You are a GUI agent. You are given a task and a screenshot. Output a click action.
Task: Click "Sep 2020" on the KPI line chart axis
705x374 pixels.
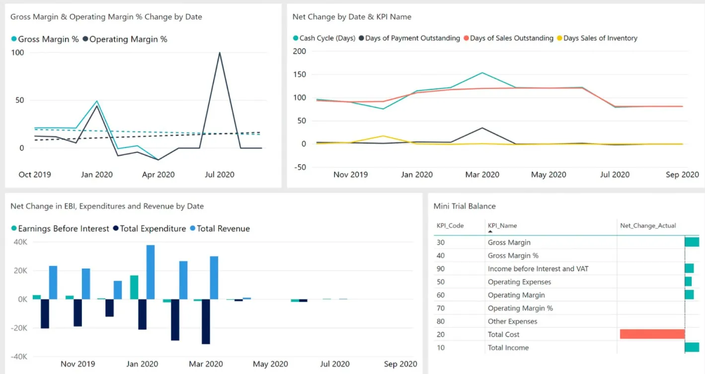tap(683, 174)
